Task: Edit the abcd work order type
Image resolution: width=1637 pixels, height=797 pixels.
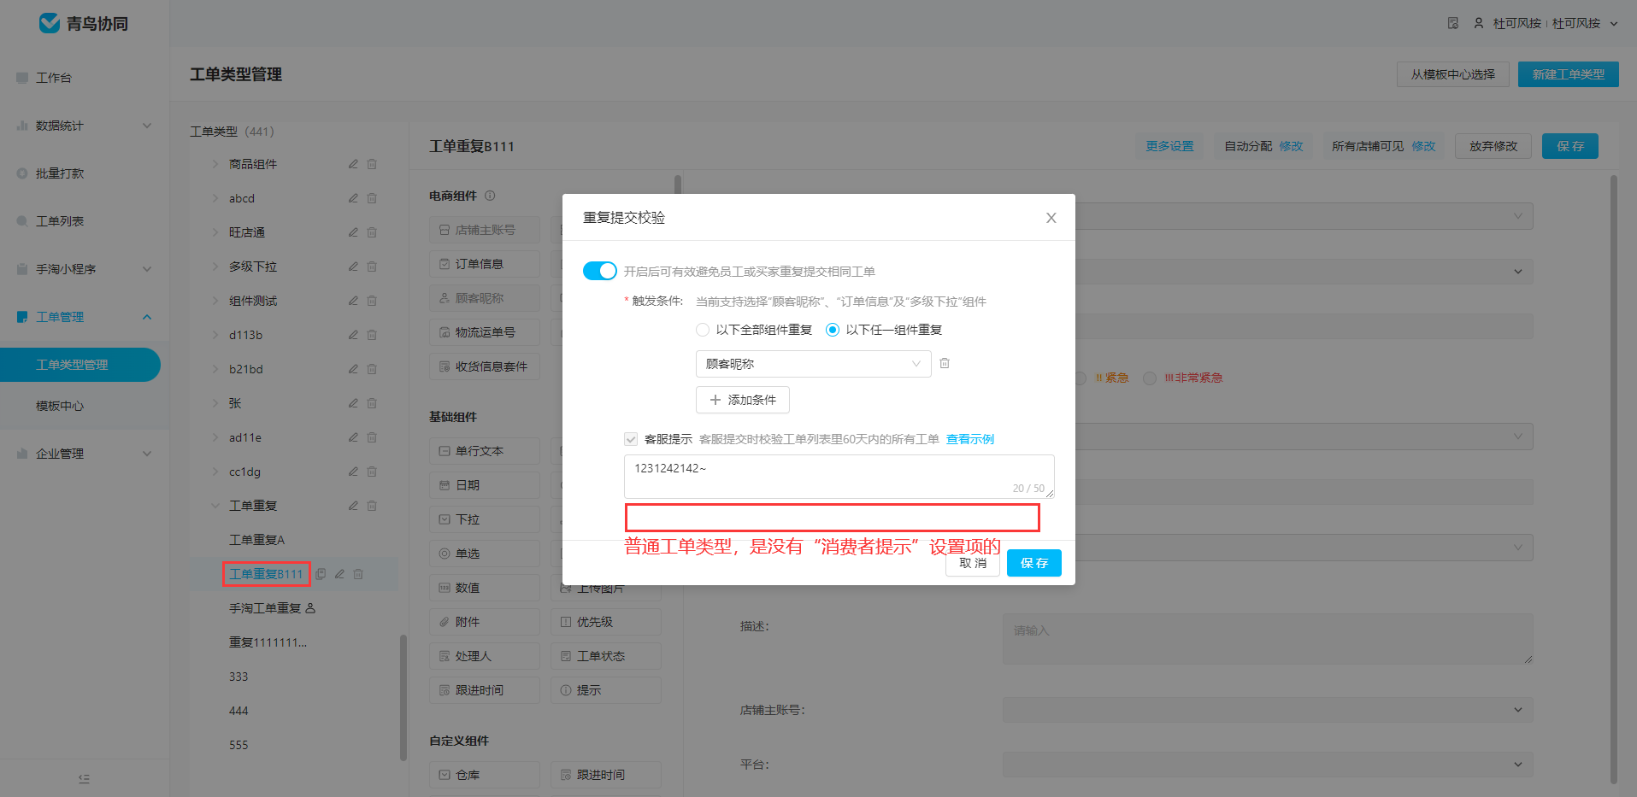Action: click(353, 198)
